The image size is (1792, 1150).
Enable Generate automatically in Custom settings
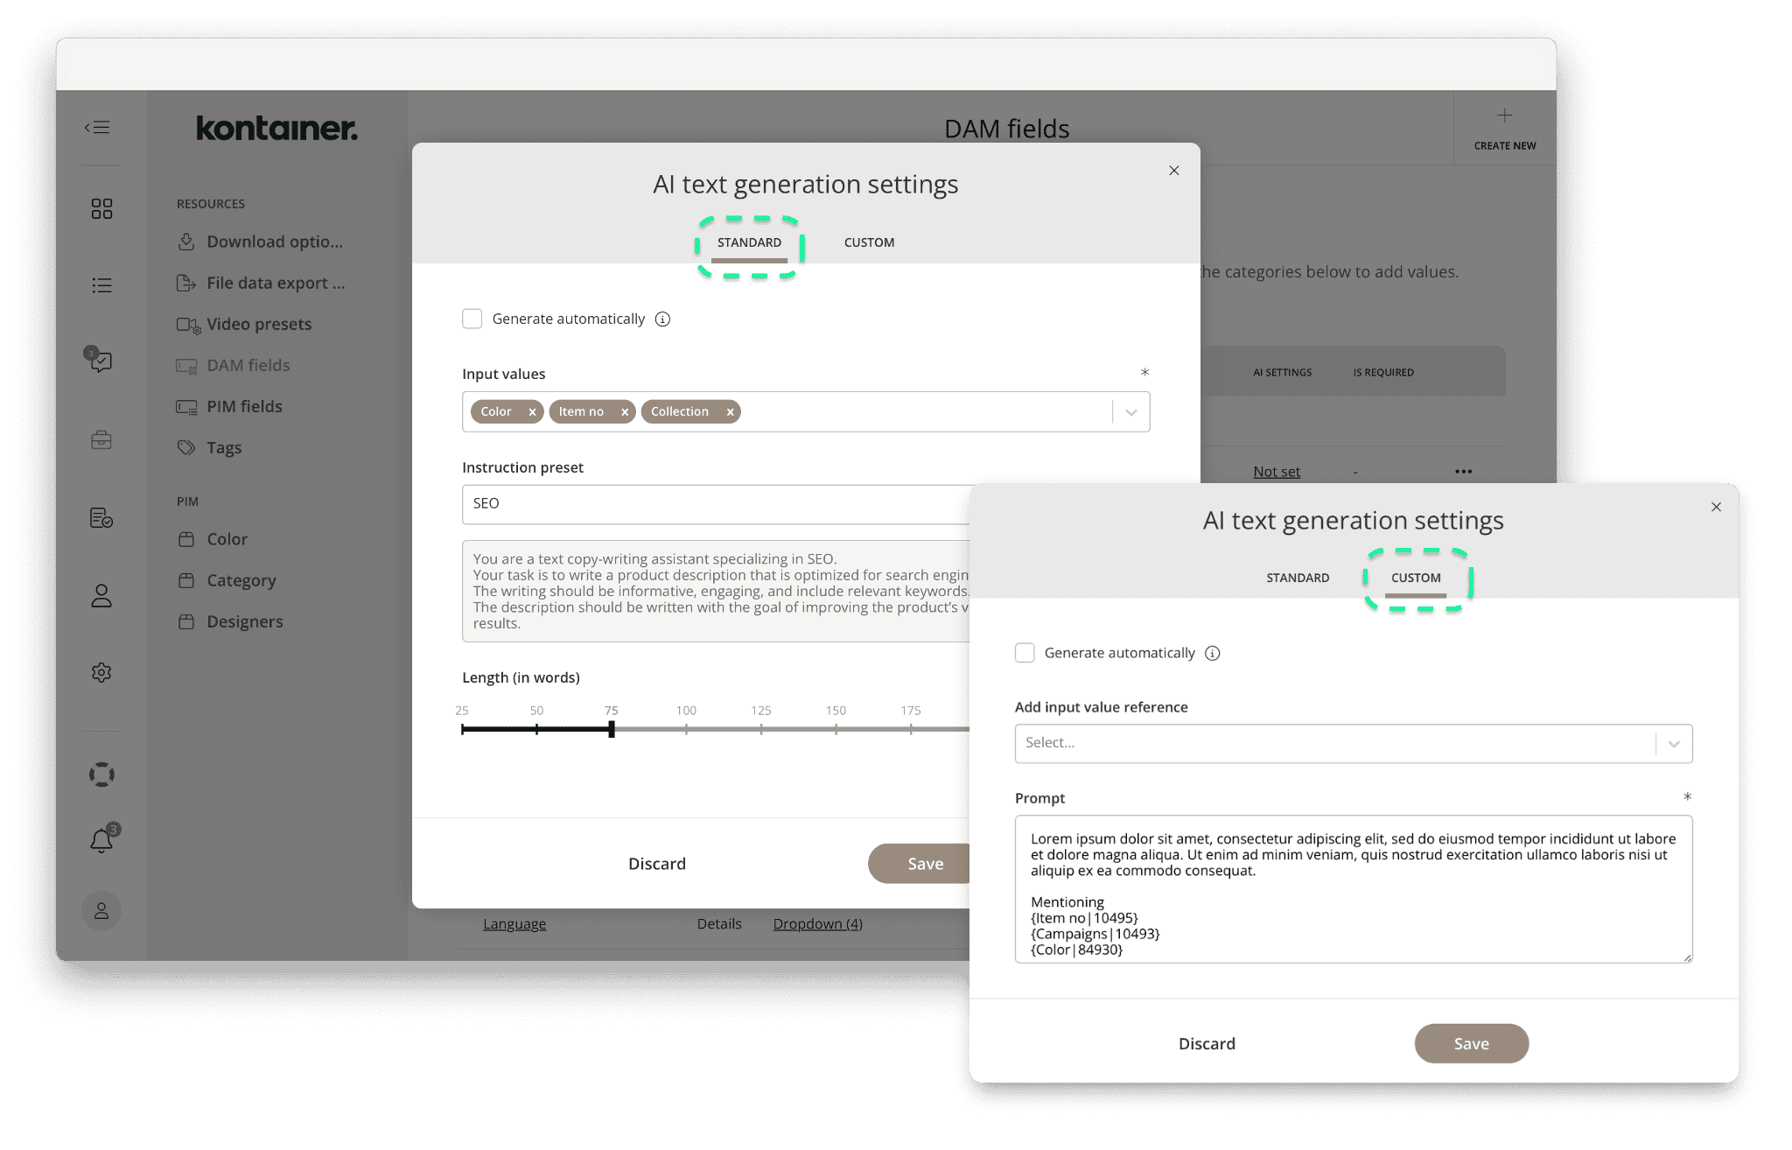[x=1025, y=652]
